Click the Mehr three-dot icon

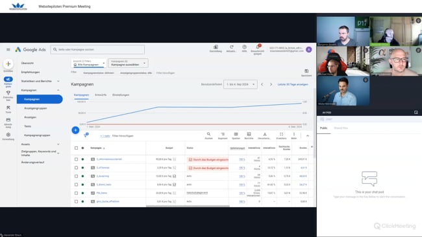click(x=294, y=134)
